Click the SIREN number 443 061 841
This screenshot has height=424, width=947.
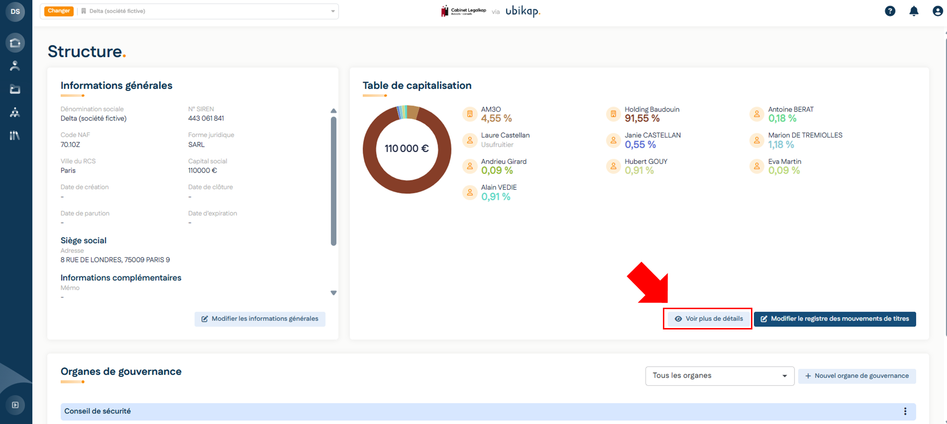pyautogui.click(x=206, y=119)
